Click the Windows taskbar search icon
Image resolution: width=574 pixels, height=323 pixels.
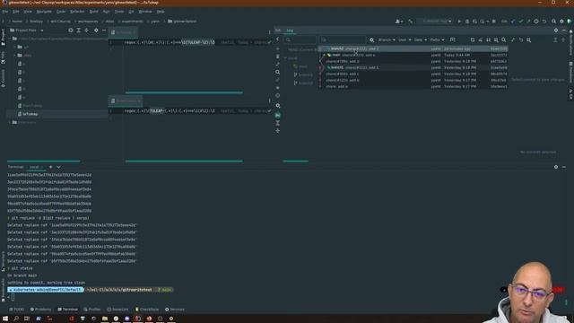pyautogui.click(x=16, y=319)
